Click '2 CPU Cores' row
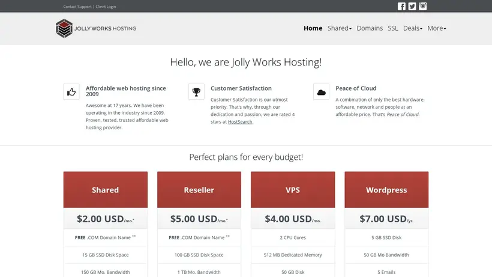 (x=293, y=237)
